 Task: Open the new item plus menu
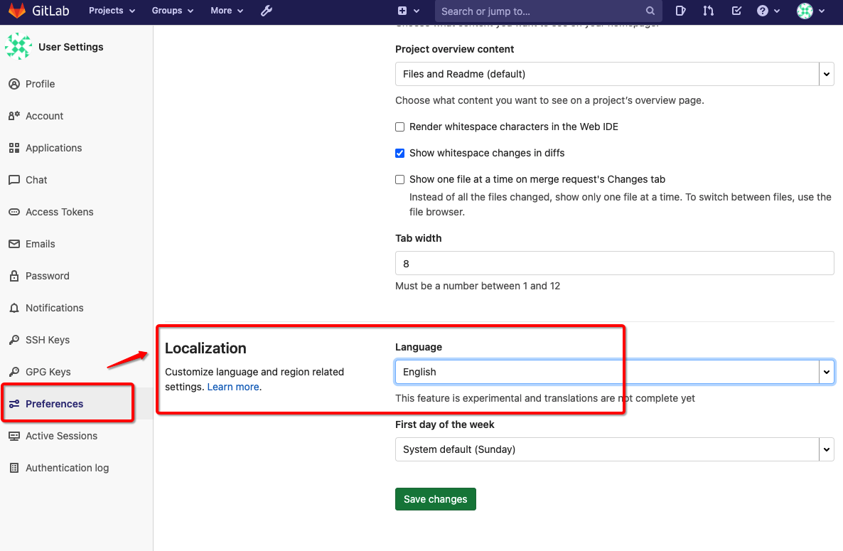click(x=404, y=11)
